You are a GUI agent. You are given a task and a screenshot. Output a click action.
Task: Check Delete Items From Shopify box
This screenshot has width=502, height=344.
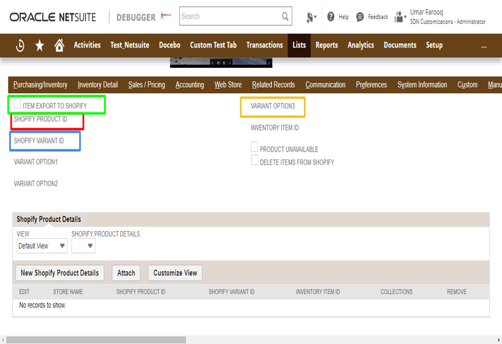coord(255,160)
